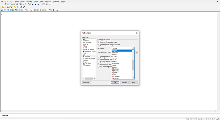
Task: Select the Compare category
Action: tap(88, 42)
